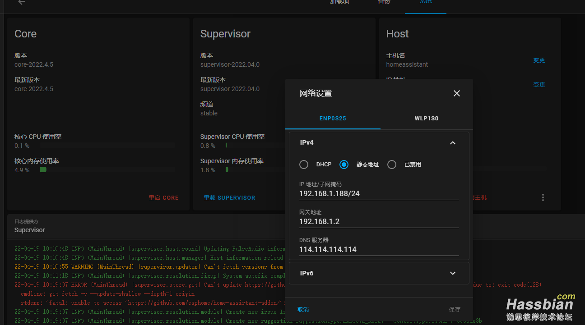Click 变更 link next to IP address
This screenshot has height=325, width=585.
(x=539, y=85)
